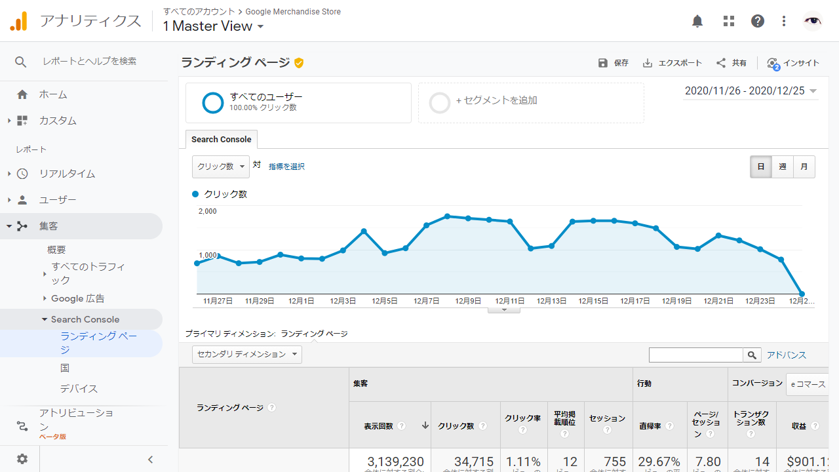The image size is (839, 472).
Task: Open the help question mark icon
Action: point(758,21)
